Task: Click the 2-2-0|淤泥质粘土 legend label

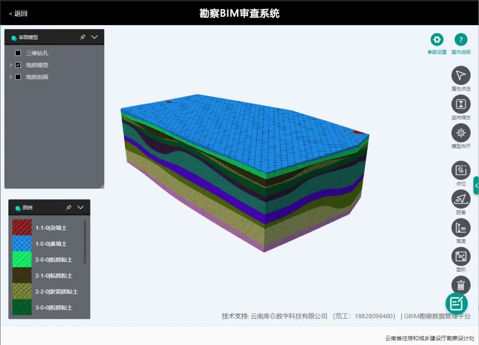Action: [x=56, y=291]
